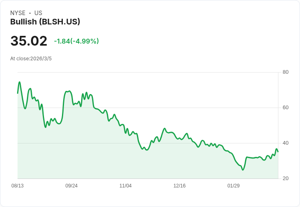Select the 12/16 date on the x-axis
This screenshot has height=207, width=300.
[x=179, y=186]
